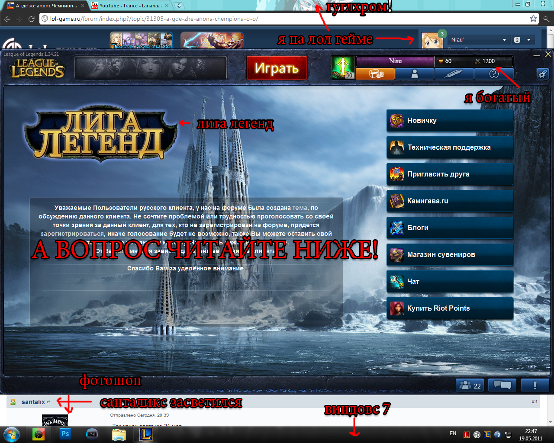Open the Чат section
The image size is (554, 443).
(450, 282)
